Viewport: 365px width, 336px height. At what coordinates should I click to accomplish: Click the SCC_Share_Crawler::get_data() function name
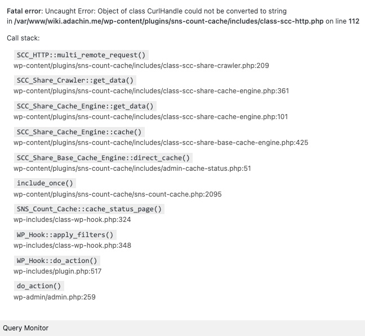[75, 80]
